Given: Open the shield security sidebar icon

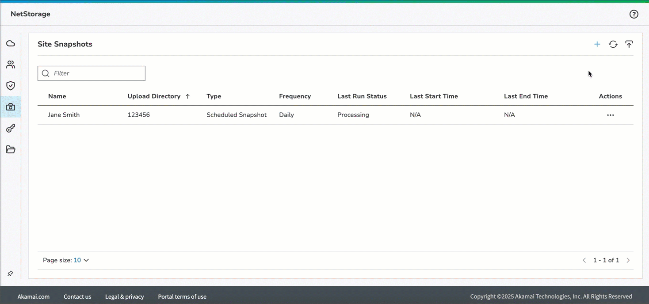Looking at the screenshot, I should pyautogui.click(x=11, y=86).
